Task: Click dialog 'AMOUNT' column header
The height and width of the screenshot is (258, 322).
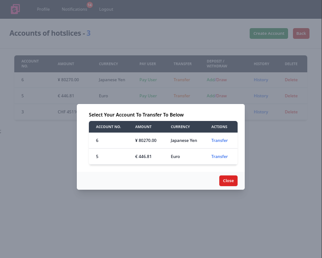Action: (143, 127)
